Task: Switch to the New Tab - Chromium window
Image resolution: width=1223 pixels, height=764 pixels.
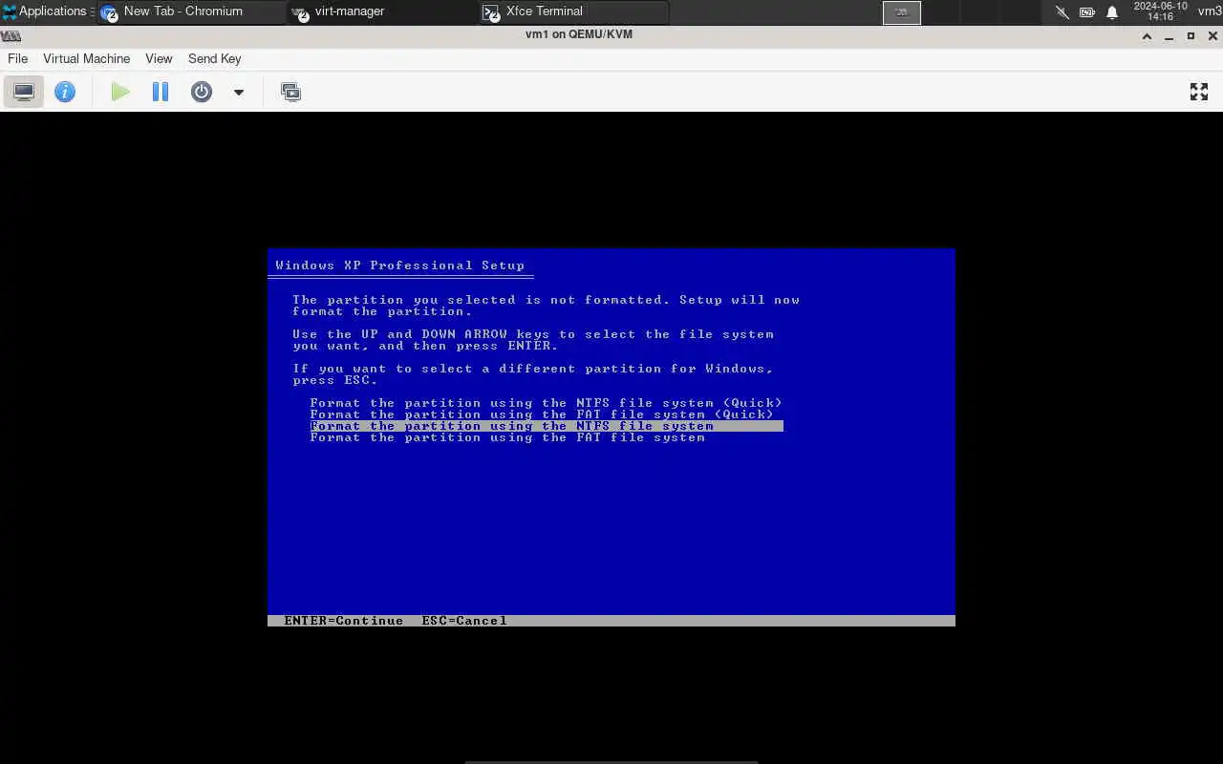Action: point(191,11)
